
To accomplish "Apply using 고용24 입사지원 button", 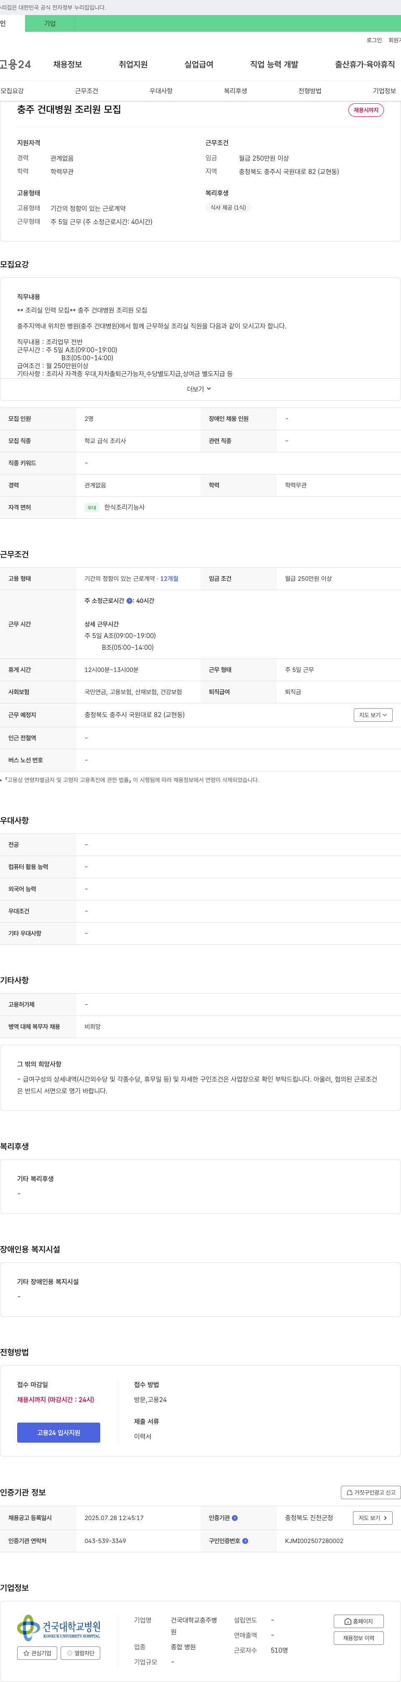I will coord(58,1433).
